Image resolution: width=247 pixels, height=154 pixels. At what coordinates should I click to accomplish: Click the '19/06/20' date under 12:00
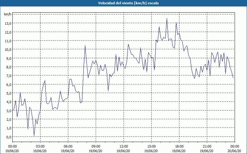[123, 151]
